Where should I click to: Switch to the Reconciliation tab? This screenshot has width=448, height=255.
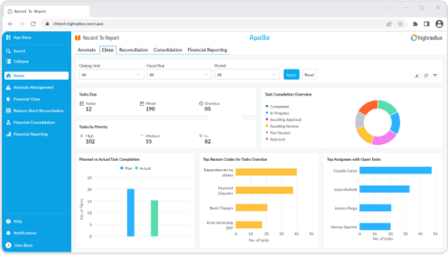(134, 50)
